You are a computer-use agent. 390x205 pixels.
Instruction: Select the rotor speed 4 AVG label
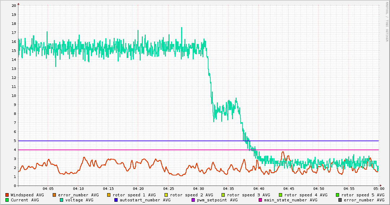pos(306,195)
